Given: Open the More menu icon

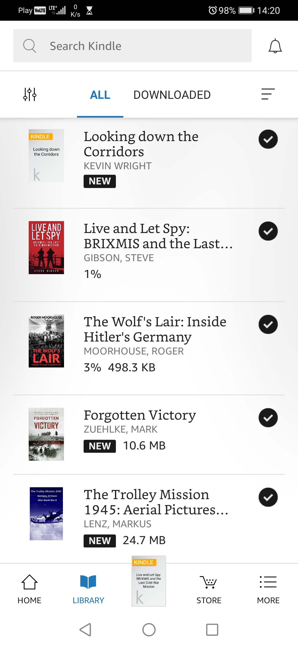Looking at the screenshot, I should pyautogui.click(x=268, y=582).
